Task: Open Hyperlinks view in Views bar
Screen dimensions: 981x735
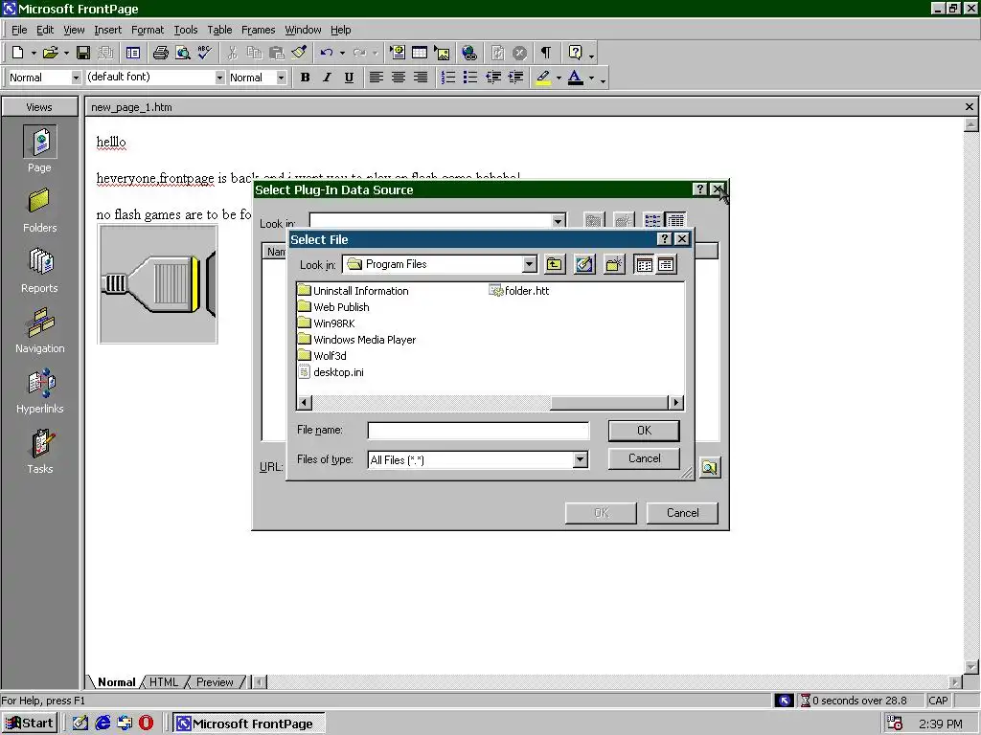Action: 39,391
